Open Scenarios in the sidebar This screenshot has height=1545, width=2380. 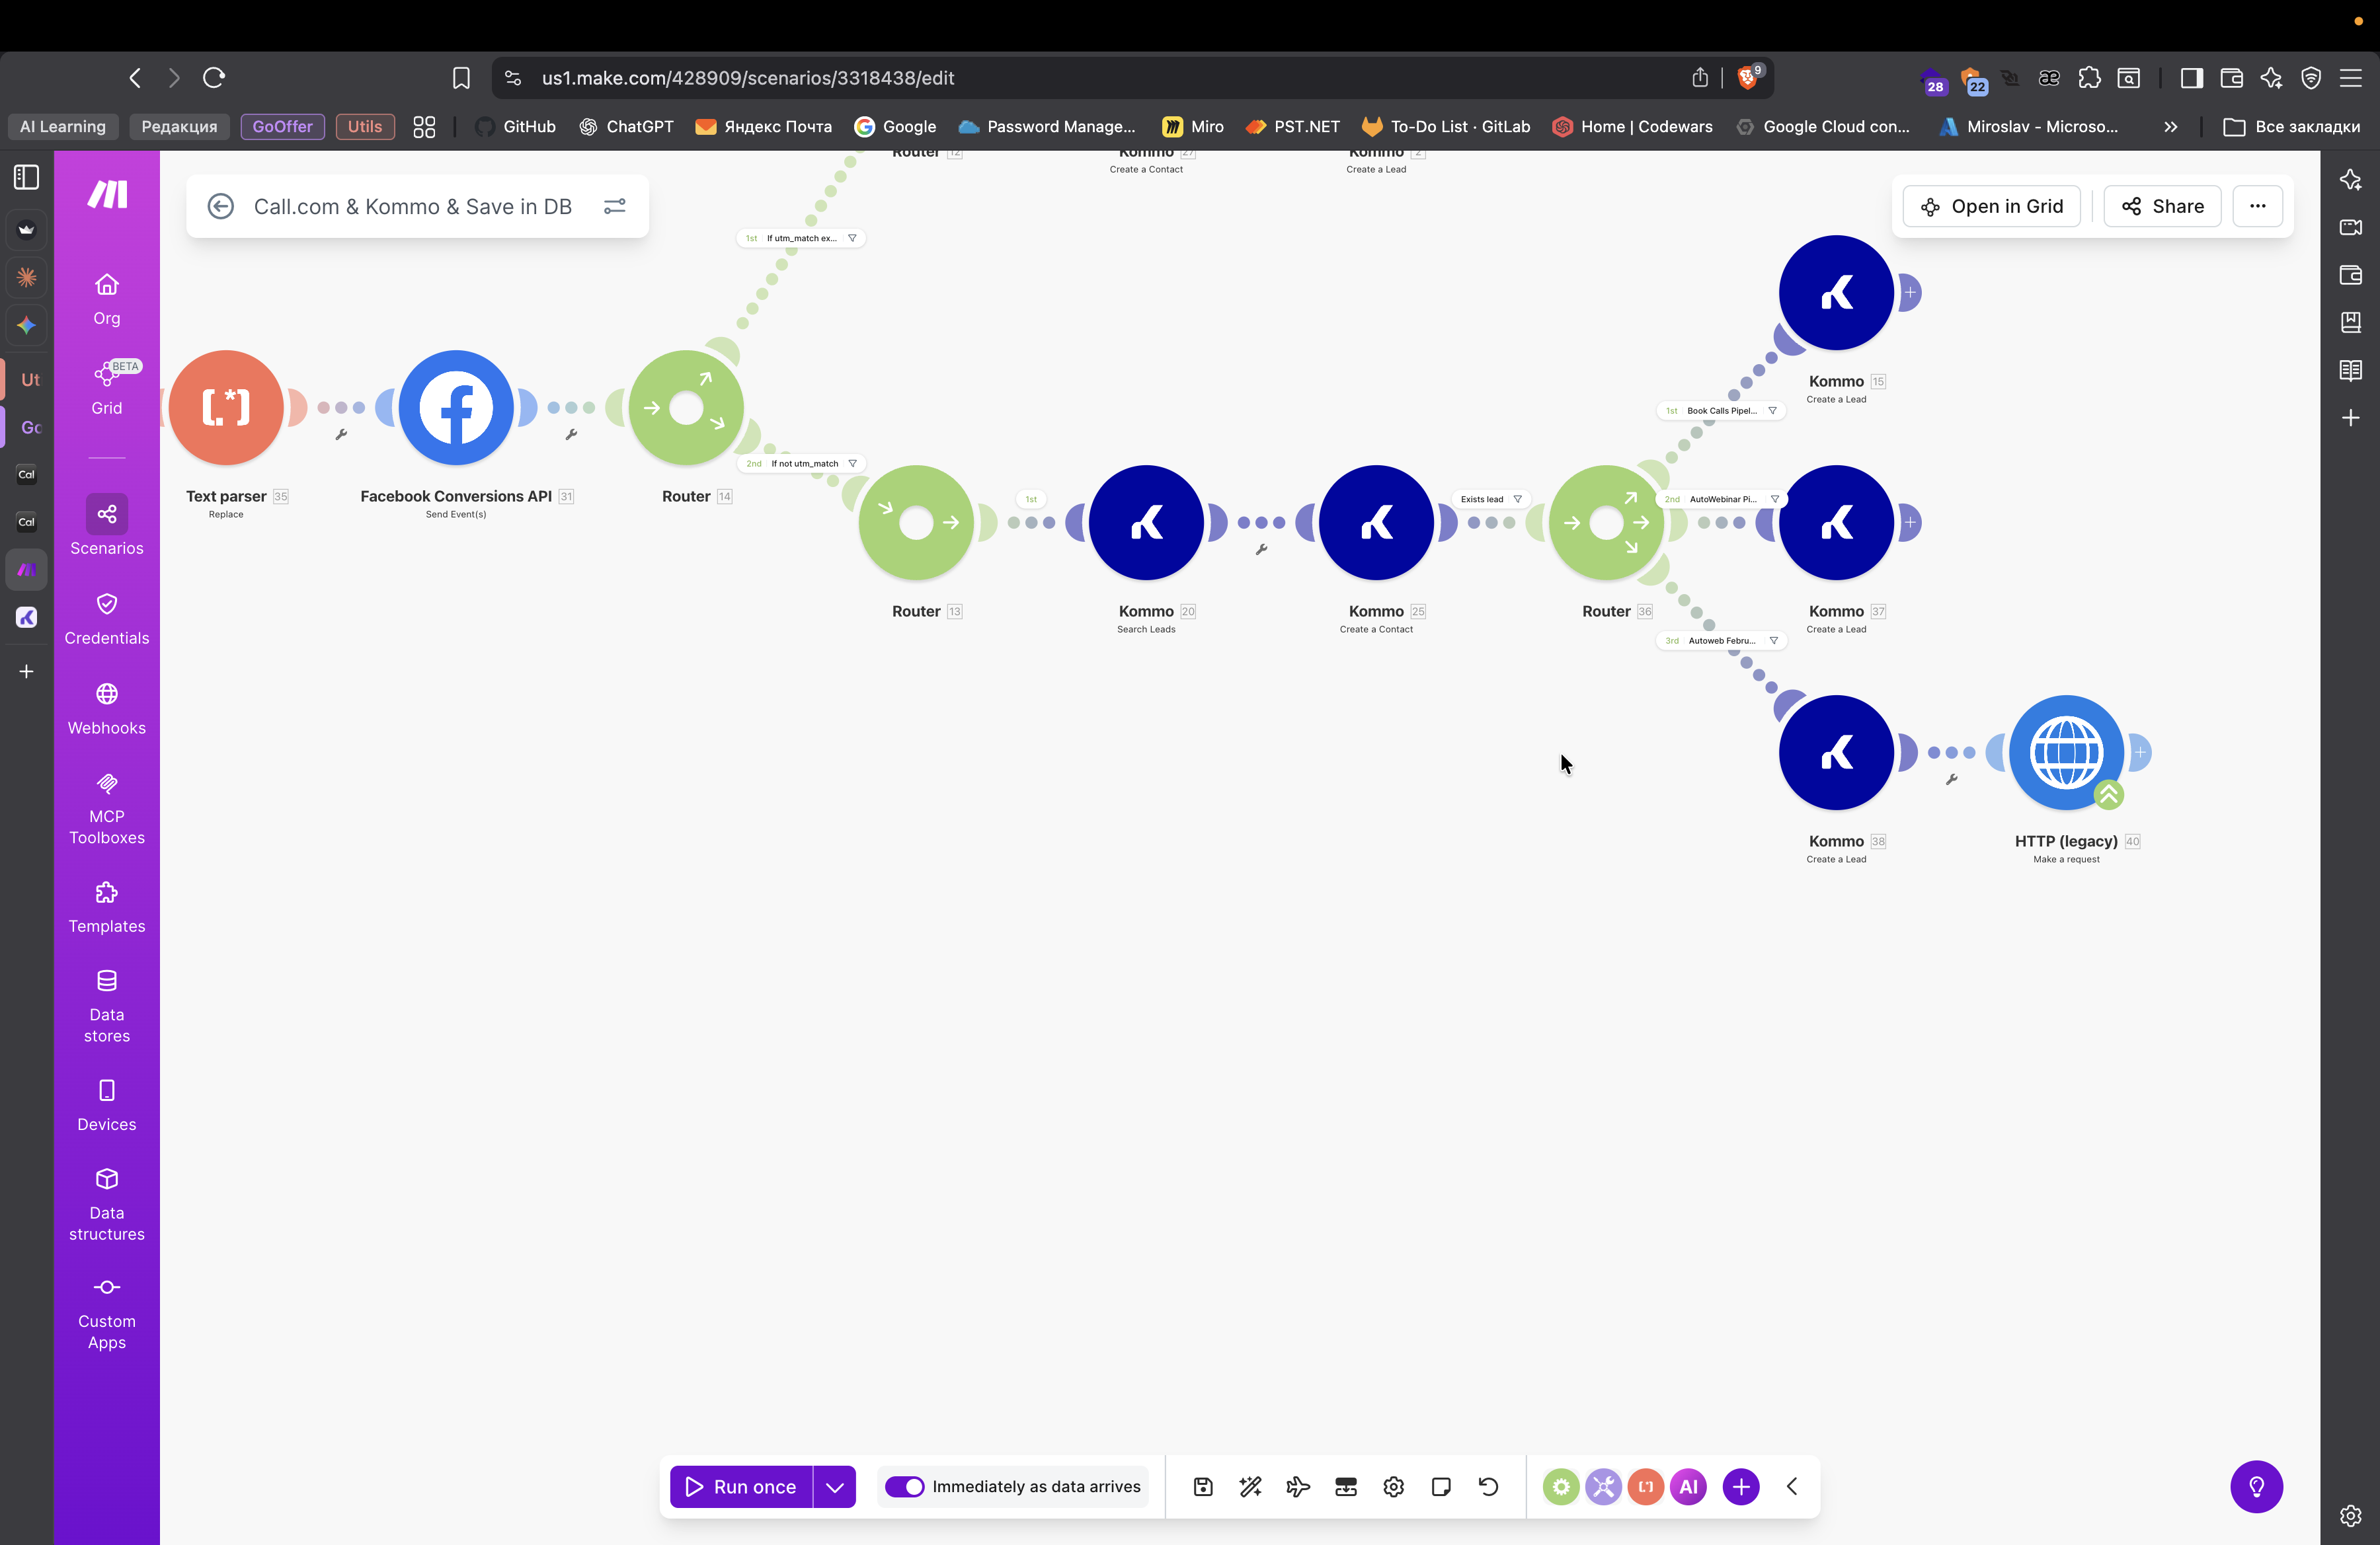(x=106, y=525)
